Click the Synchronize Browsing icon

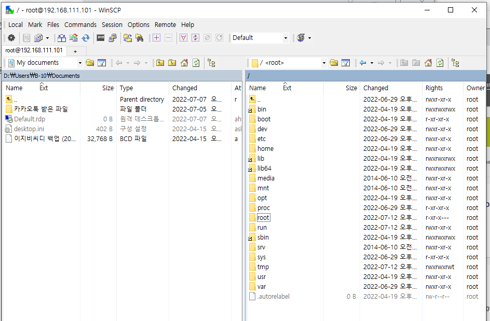click(x=128, y=38)
